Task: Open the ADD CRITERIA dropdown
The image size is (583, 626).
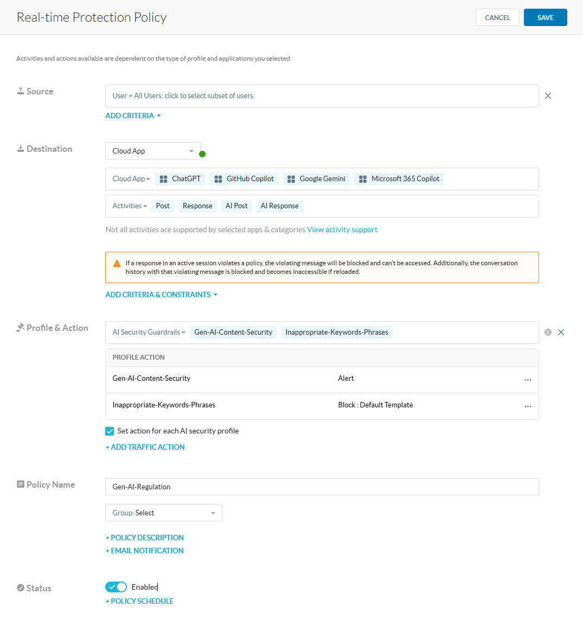Action: pos(133,116)
